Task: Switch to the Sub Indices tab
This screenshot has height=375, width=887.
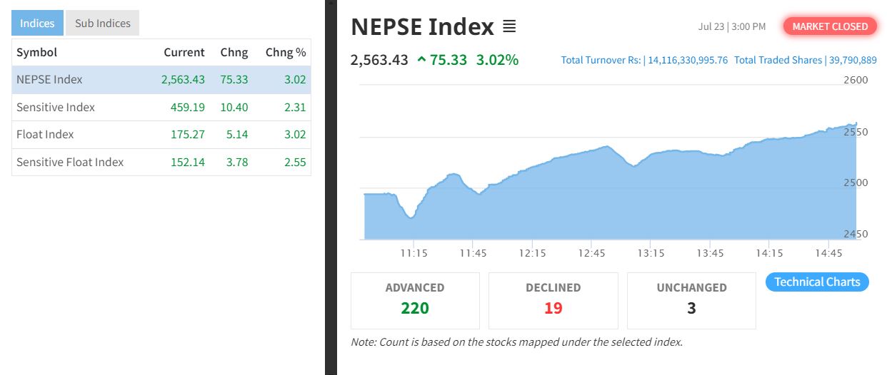Action: [x=103, y=23]
